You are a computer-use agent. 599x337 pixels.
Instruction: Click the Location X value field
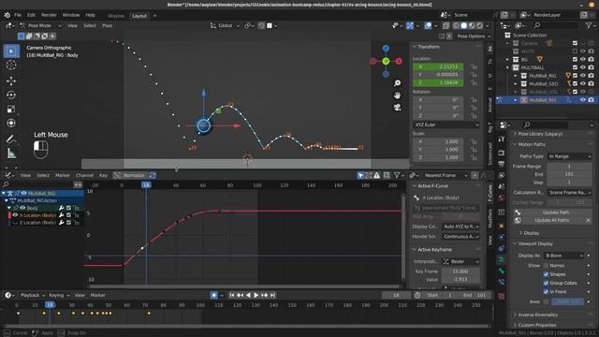point(438,66)
